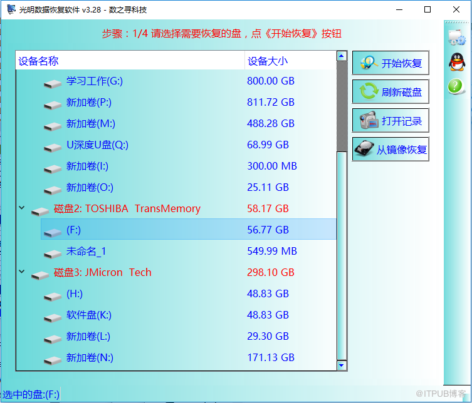Click 从镜像恢复 restore from image button

391,150
